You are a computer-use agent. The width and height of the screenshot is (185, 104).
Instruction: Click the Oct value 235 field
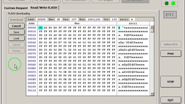(x=114, y=19)
